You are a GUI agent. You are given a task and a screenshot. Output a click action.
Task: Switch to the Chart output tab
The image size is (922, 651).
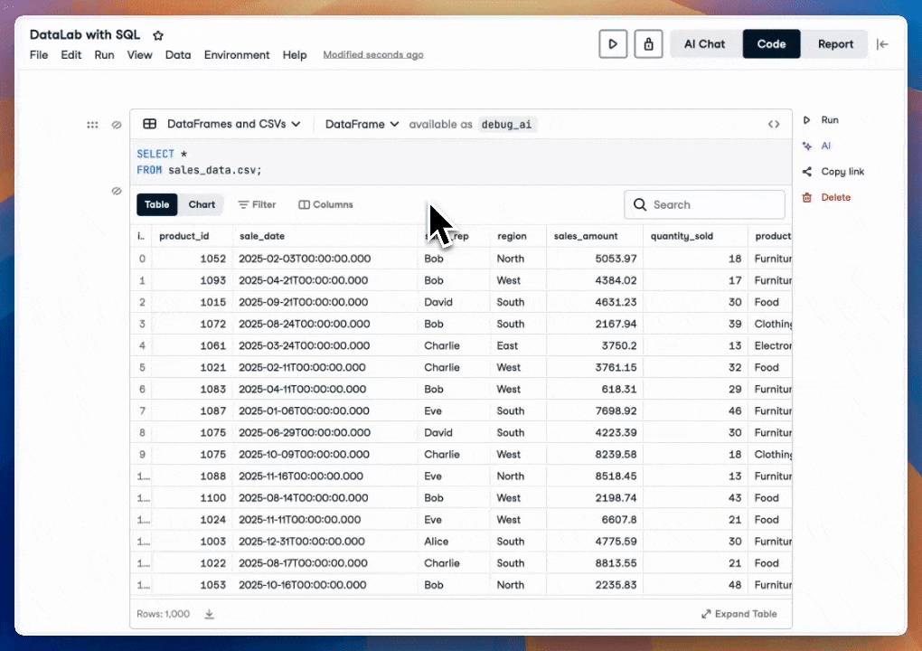click(x=202, y=204)
